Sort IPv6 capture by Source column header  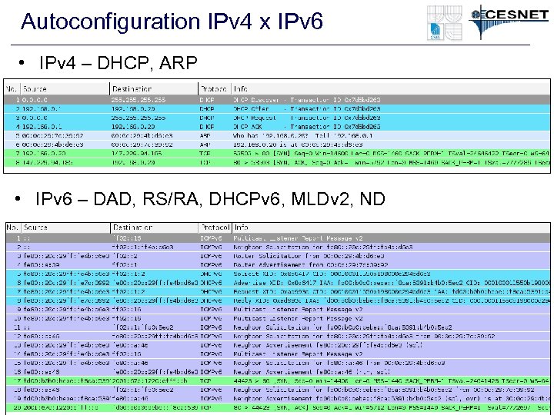pos(65,227)
